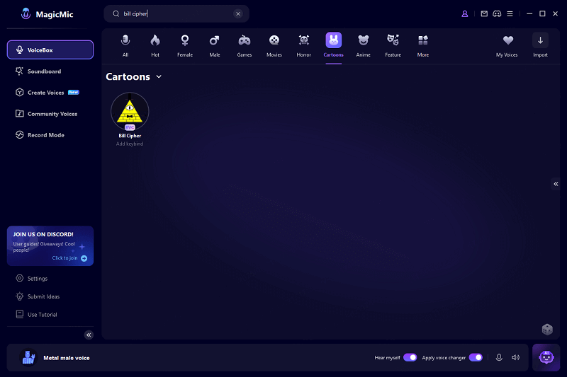Pick a random voice with dice
This screenshot has height=377, width=567.
click(x=547, y=330)
